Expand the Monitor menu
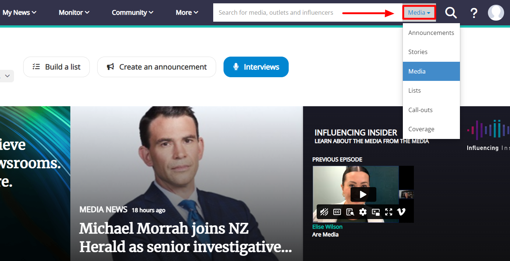The image size is (510, 261). tap(74, 12)
